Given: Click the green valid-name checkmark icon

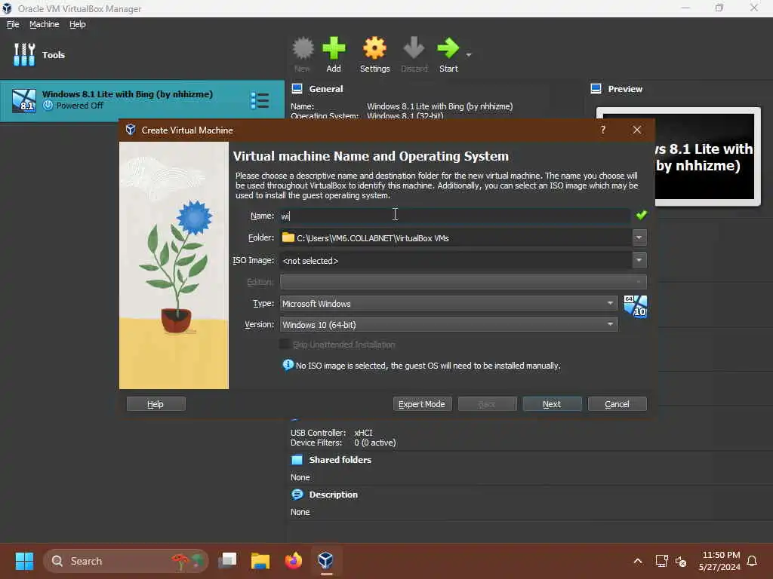Looking at the screenshot, I should [641, 215].
